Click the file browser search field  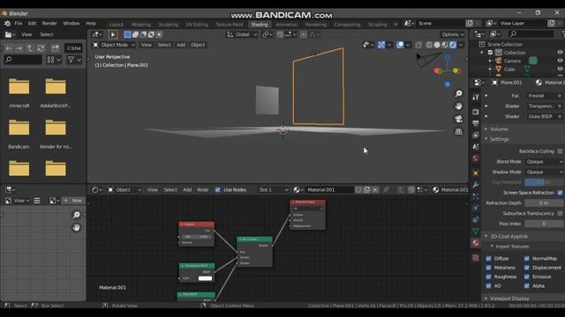click(23, 60)
